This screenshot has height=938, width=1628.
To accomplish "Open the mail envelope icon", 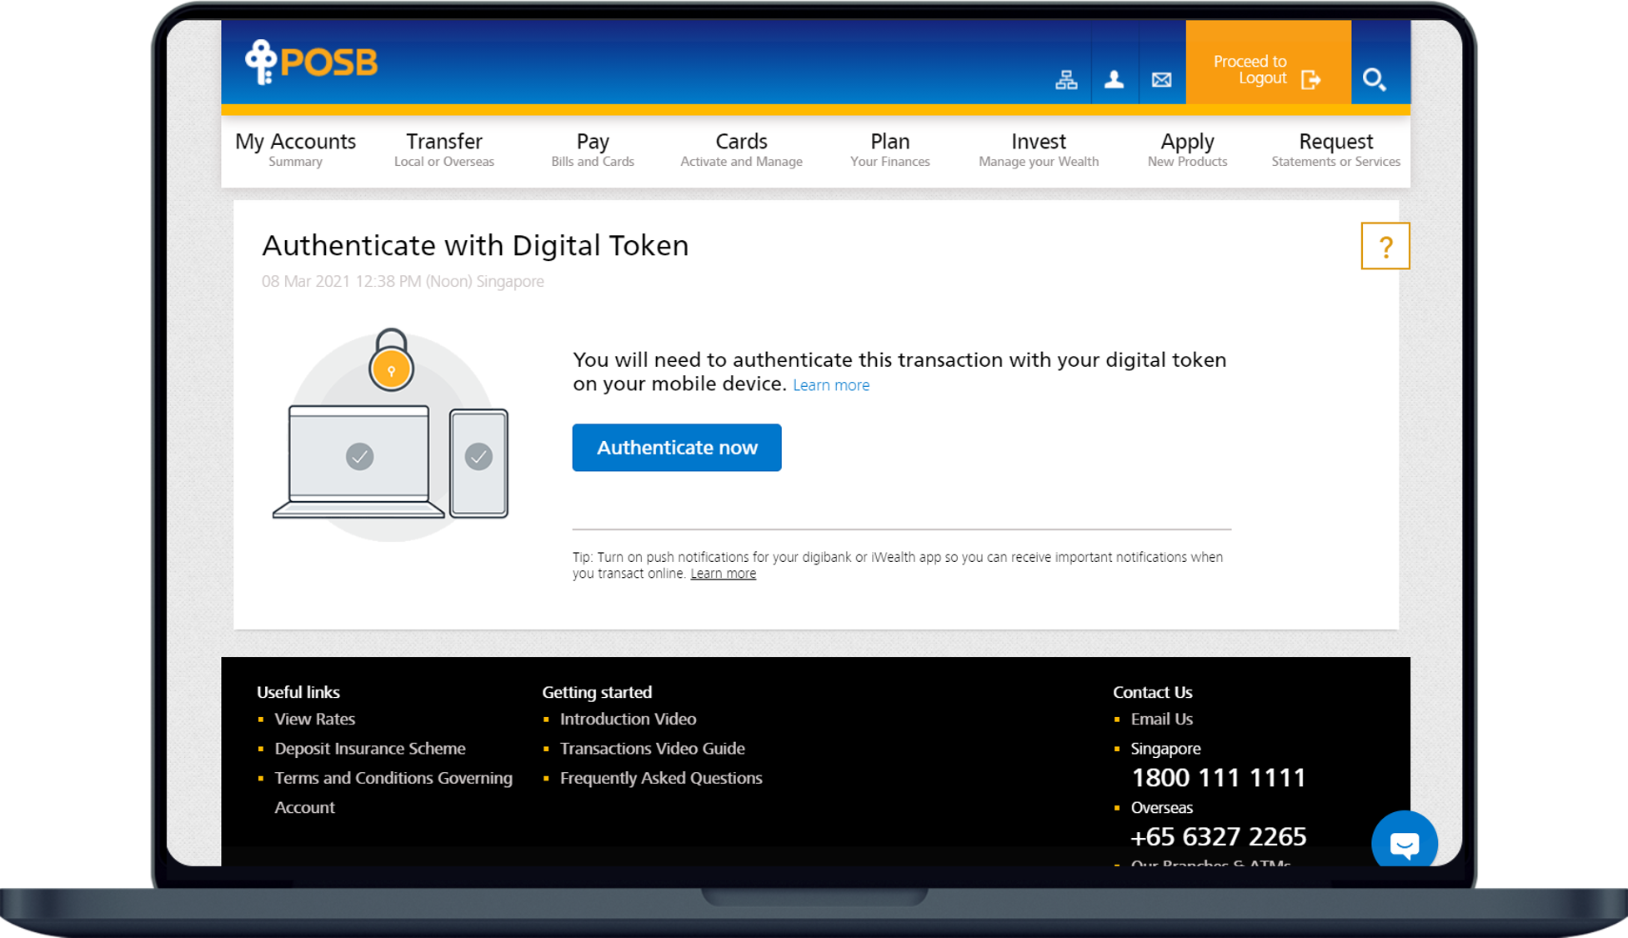I will click(1161, 80).
